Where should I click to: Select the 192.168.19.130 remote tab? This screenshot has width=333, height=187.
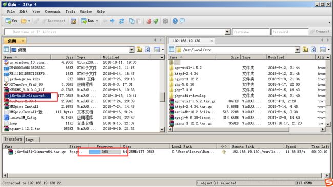click(x=186, y=41)
